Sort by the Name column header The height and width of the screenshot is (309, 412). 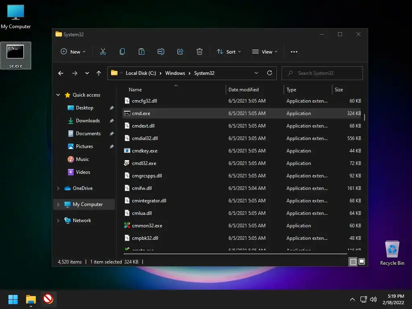click(135, 90)
